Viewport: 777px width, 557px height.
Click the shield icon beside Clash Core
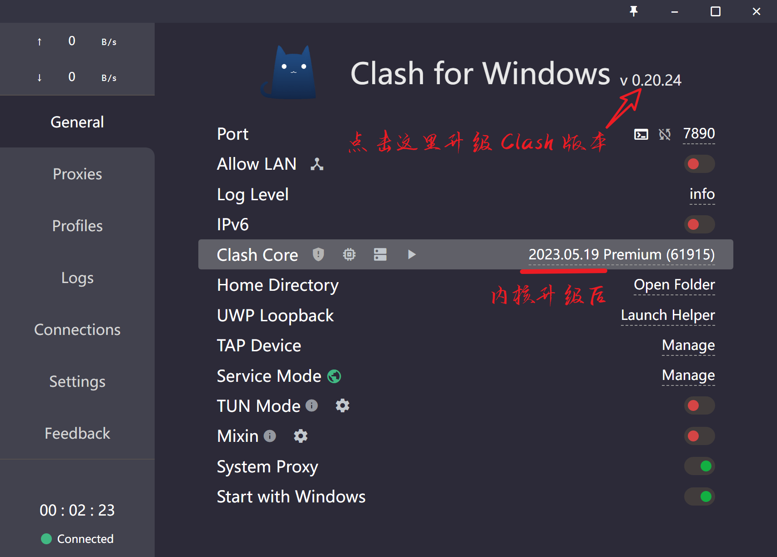(318, 254)
